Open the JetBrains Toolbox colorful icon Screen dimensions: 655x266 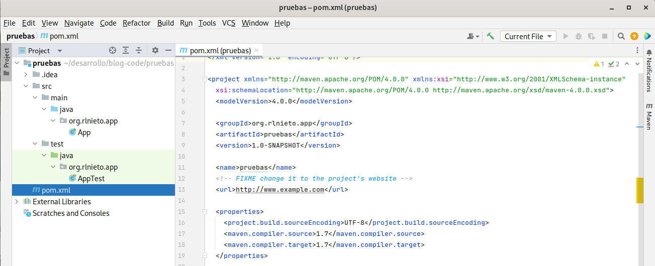tap(647, 36)
